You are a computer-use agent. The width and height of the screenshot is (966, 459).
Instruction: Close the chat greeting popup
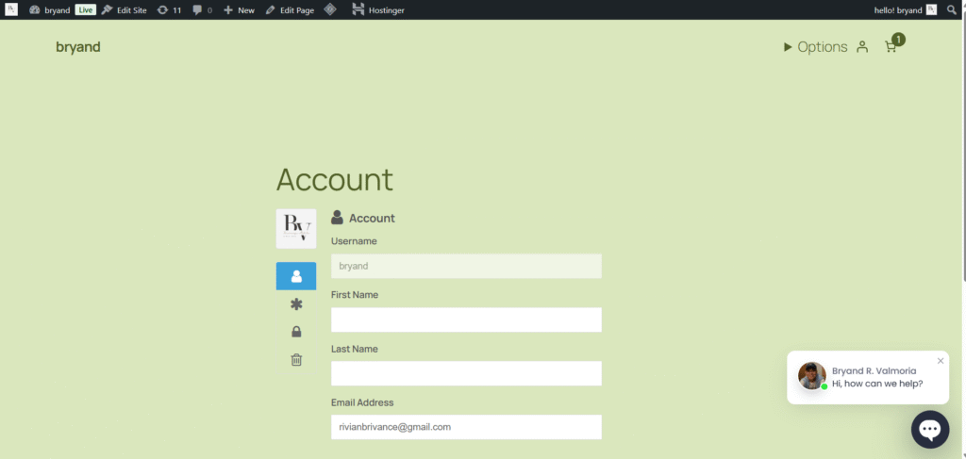click(941, 361)
